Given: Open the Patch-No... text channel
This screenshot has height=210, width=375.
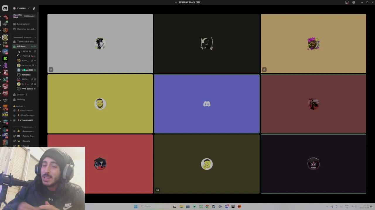Looking at the screenshot, I should (x=24, y=136).
